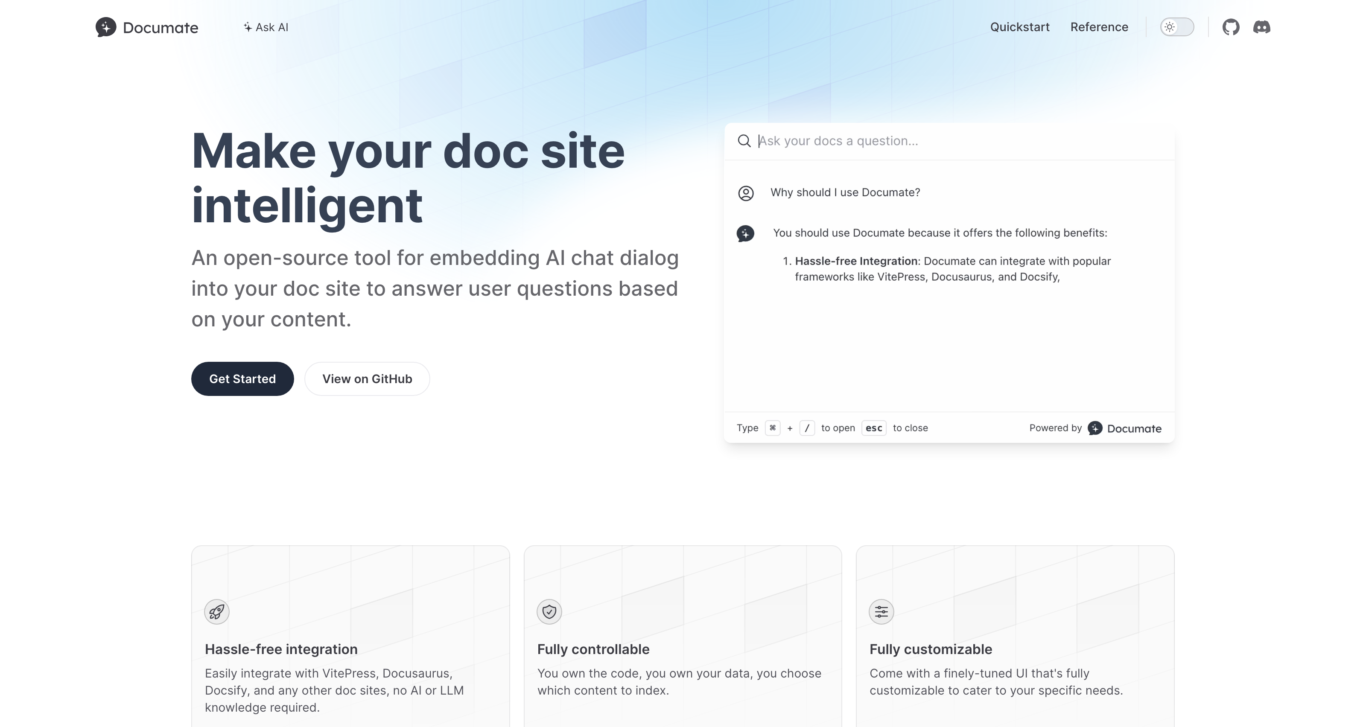Click the 'Fully controllable' card title
Viewport: 1366px width, 727px height.
593,650
